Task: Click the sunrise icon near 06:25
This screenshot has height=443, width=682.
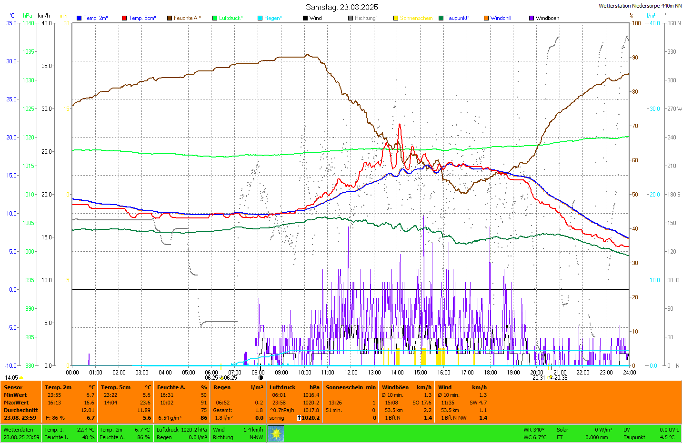Action: [221, 378]
